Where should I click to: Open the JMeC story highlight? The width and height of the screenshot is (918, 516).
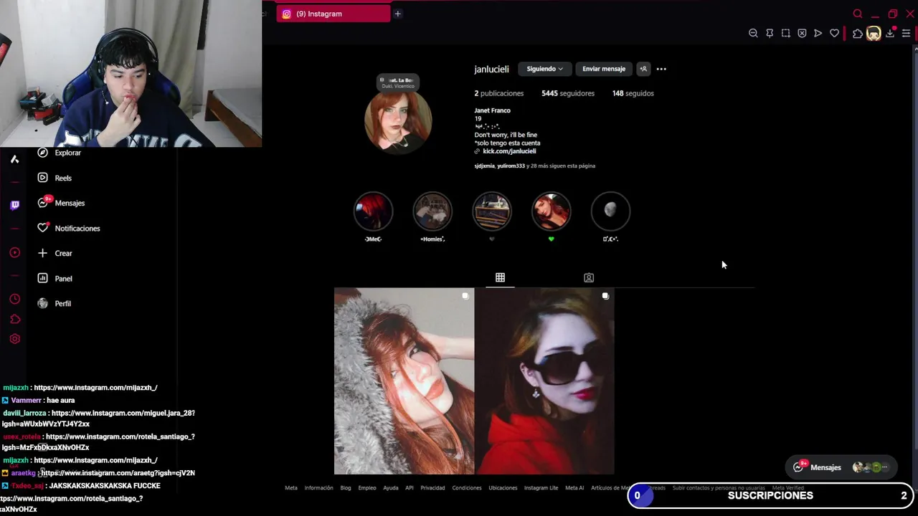pyautogui.click(x=373, y=211)
